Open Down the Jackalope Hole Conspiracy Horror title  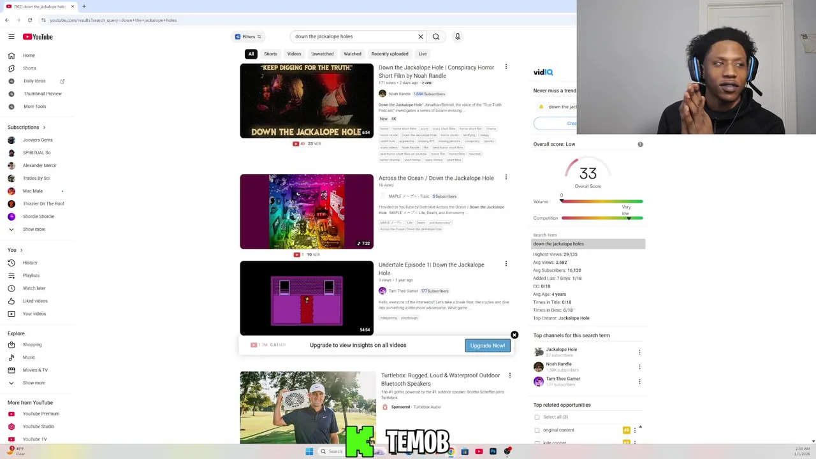[436, 71]
